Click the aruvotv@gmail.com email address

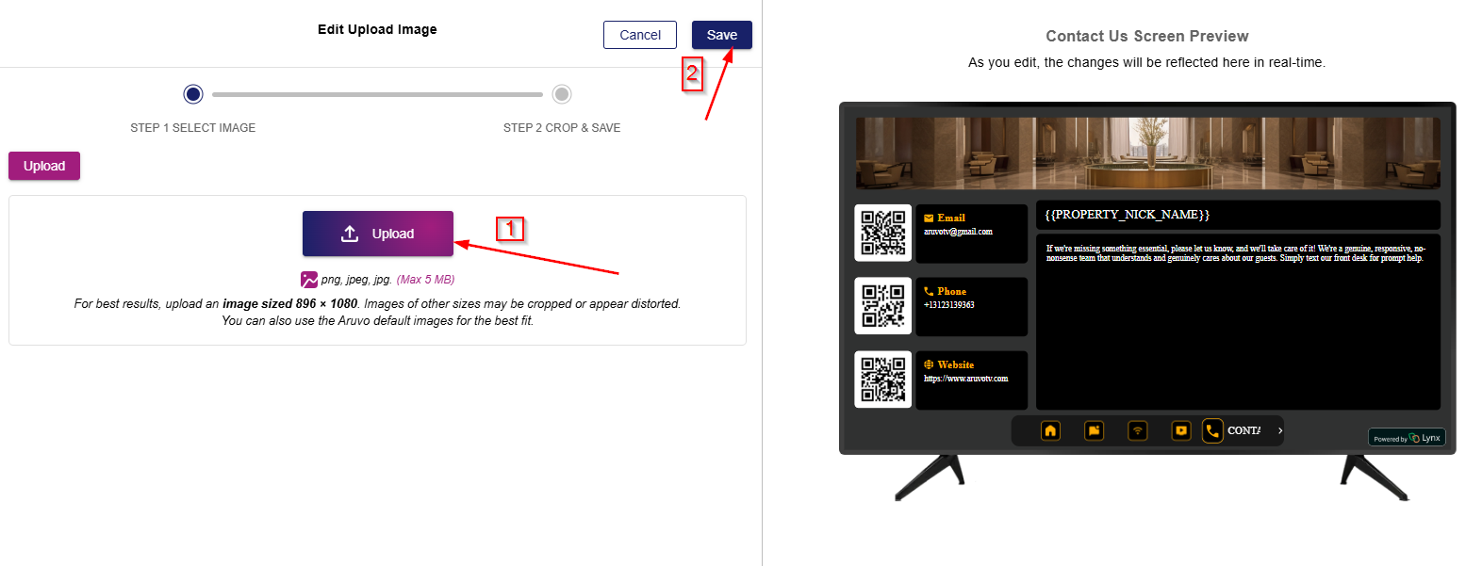point(958,232)
